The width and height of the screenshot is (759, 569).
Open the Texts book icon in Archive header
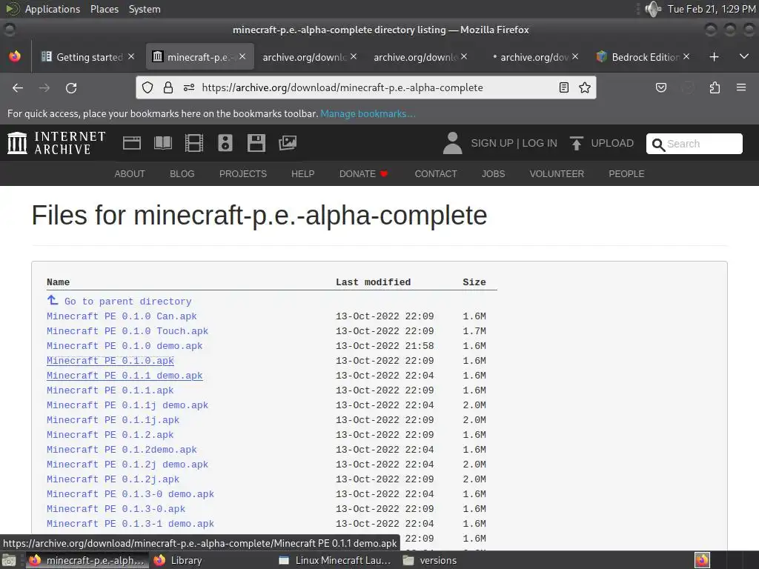tap(162, 143)
